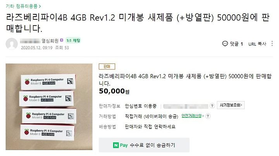This screenshot has width=279, height=156.
Task: Click the help icon beside the seller number
Action: pos(212,106)
